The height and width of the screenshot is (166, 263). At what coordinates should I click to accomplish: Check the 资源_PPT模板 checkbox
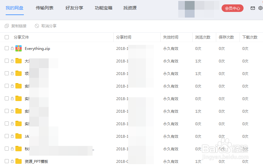pos(7,161)
